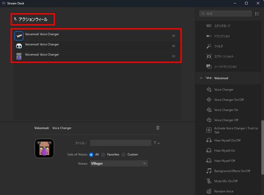This screenshot has width=264, height=195.
Task: Click the actions panel vertical scrollbar
Action: point(263,147)
